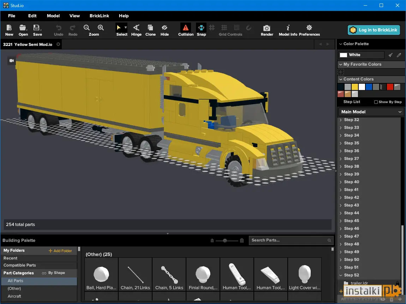Expand Step 40
Viewport: 406px width, 304px height.
(x=341, y=182)
